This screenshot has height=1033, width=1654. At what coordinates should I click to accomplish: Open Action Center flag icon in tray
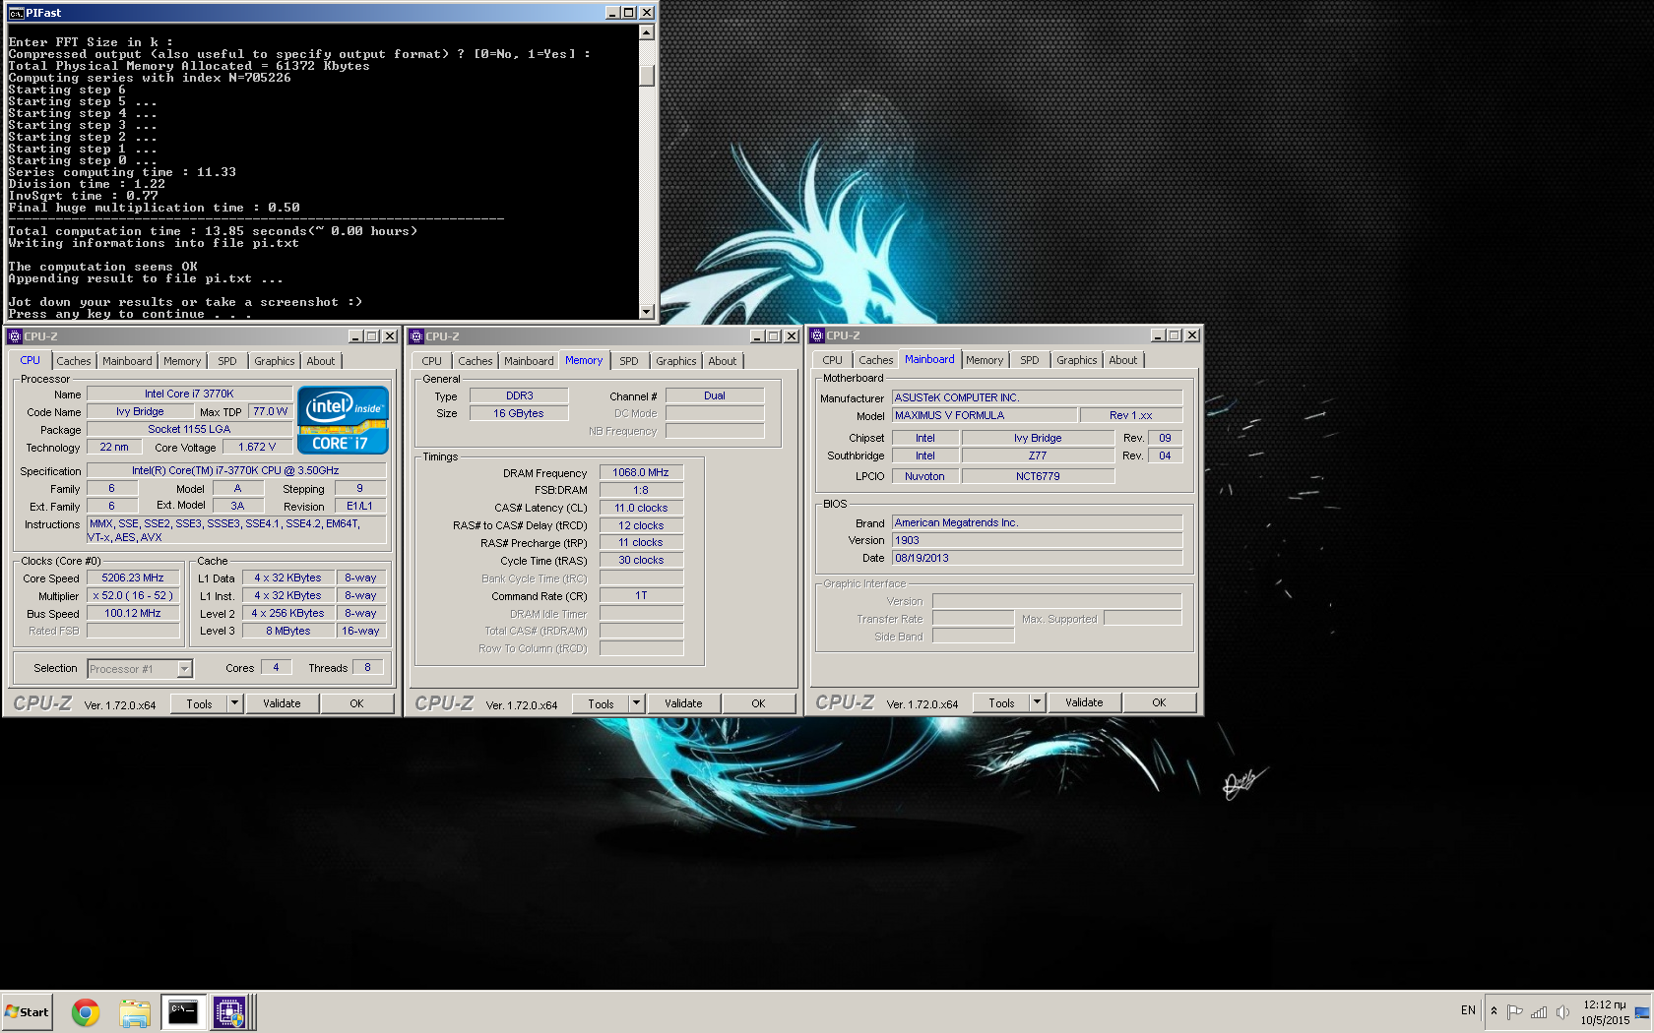pos(1515,1011)
